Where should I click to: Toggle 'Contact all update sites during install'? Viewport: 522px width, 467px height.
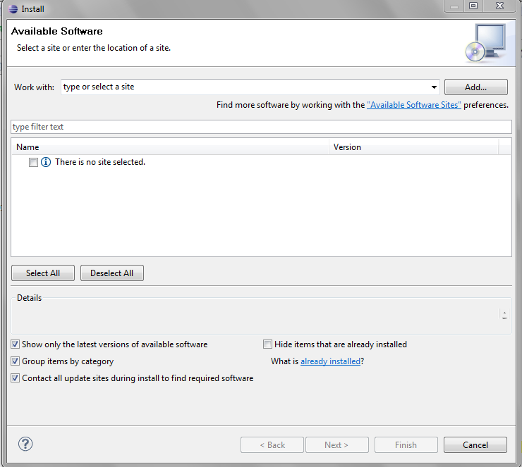tap(16, 378)
